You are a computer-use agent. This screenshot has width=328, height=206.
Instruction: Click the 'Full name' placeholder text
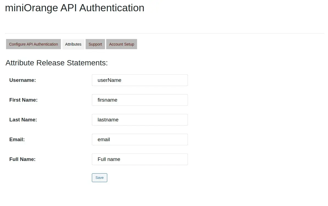[109, 159]
